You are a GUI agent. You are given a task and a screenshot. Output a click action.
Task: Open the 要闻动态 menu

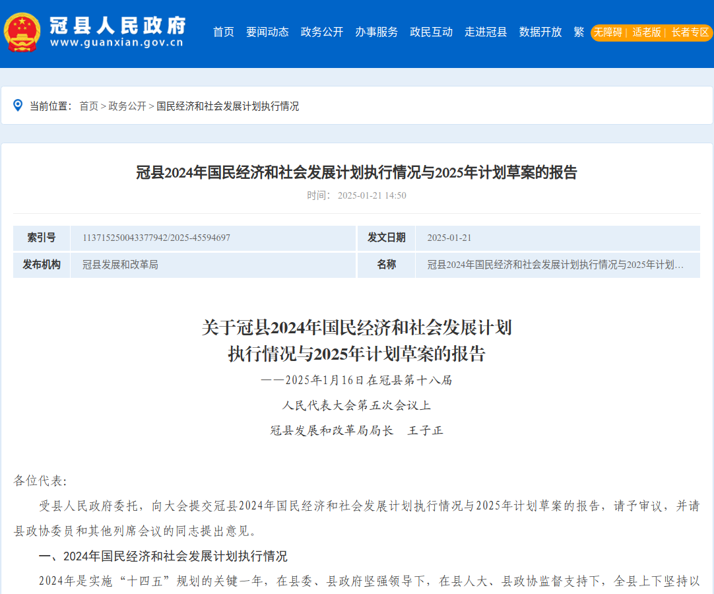pyautogui.click(x=267, y=32)
